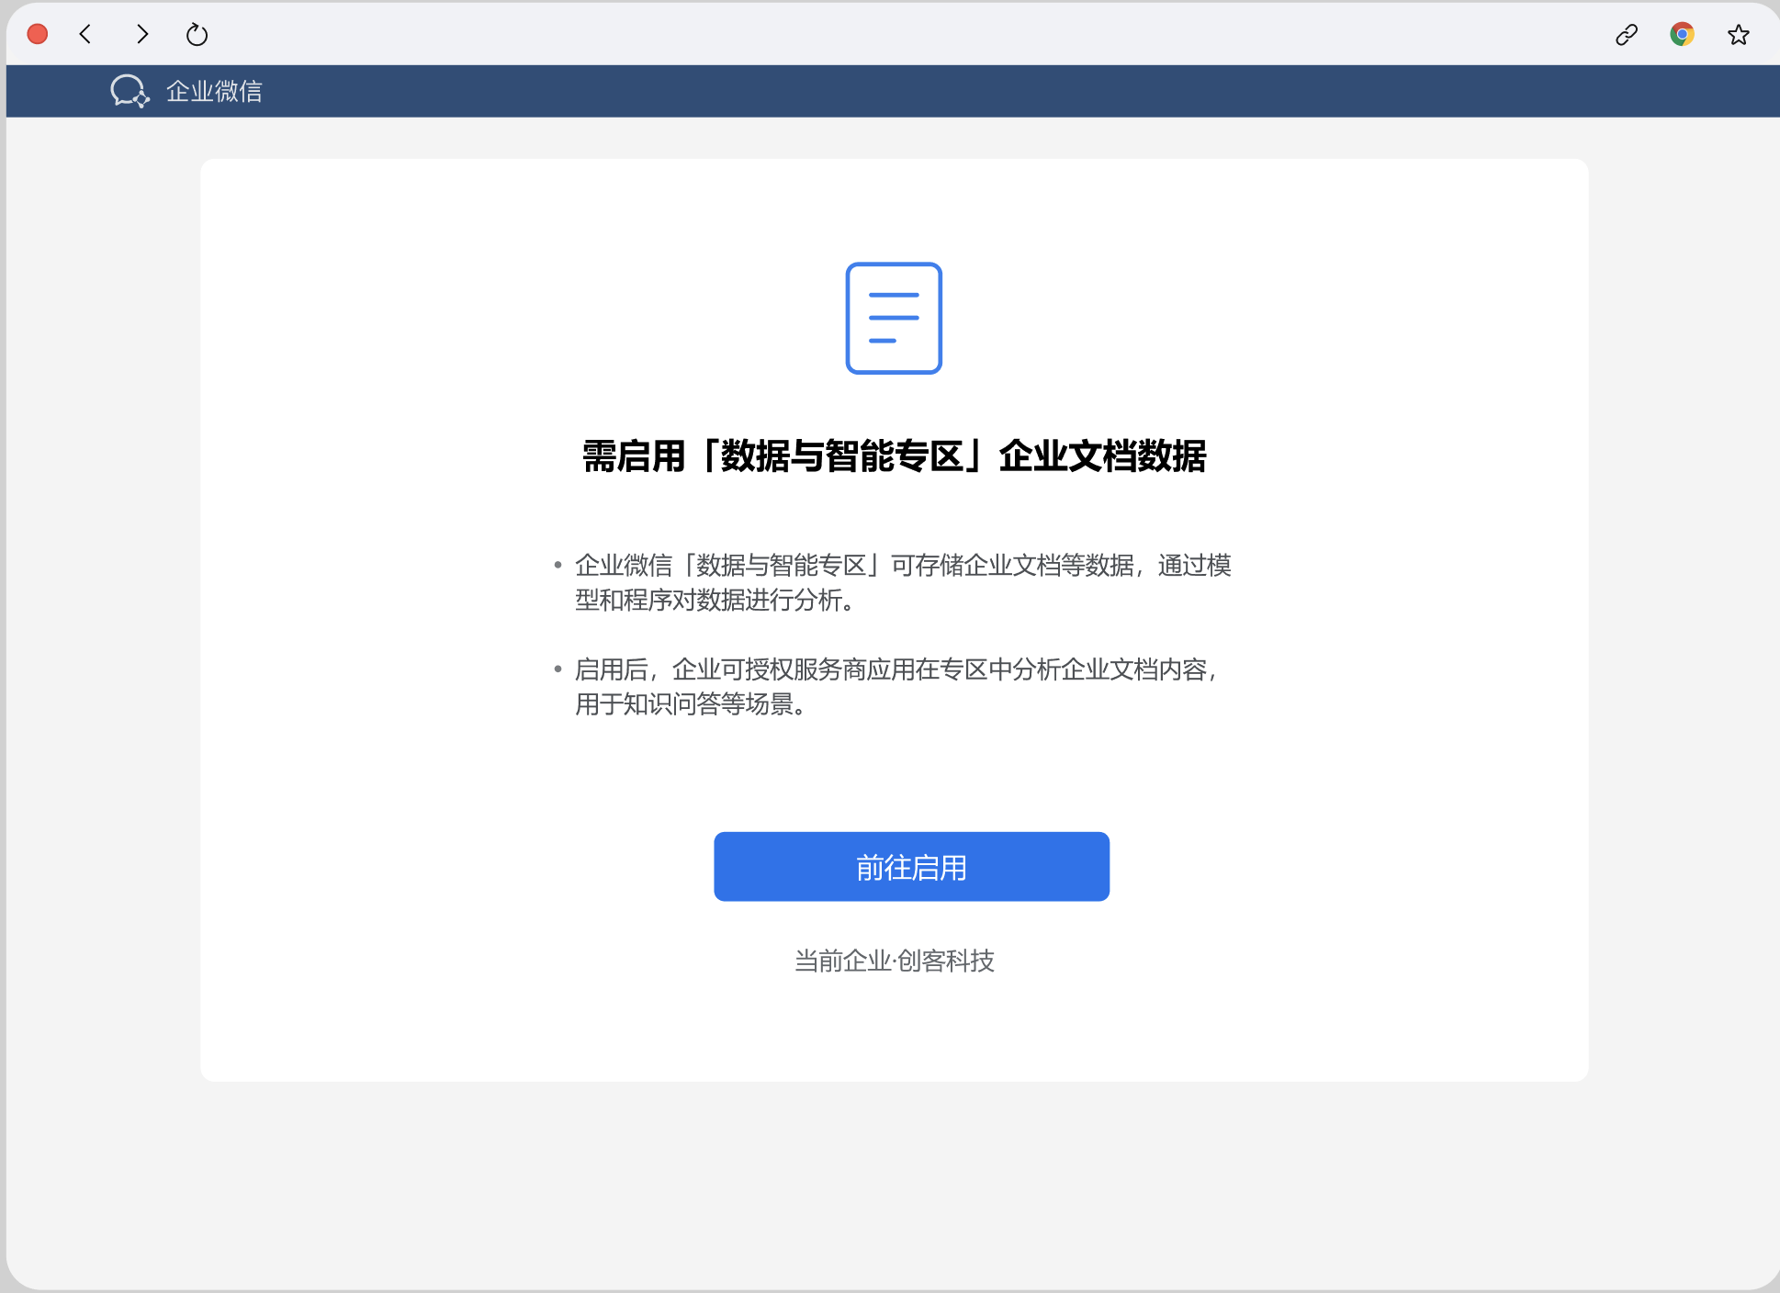Reload the page with the refresh icon
Screen dimensions: 1780x1293
(197, 35)
